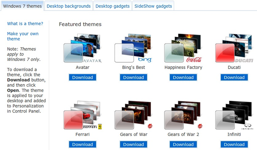Follow the 'Make your own theme' link

tap(23, 36)
